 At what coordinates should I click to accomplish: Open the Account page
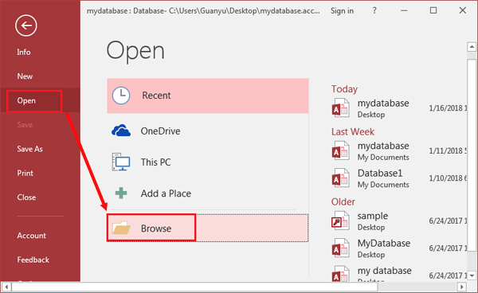(x=31, y=236)
